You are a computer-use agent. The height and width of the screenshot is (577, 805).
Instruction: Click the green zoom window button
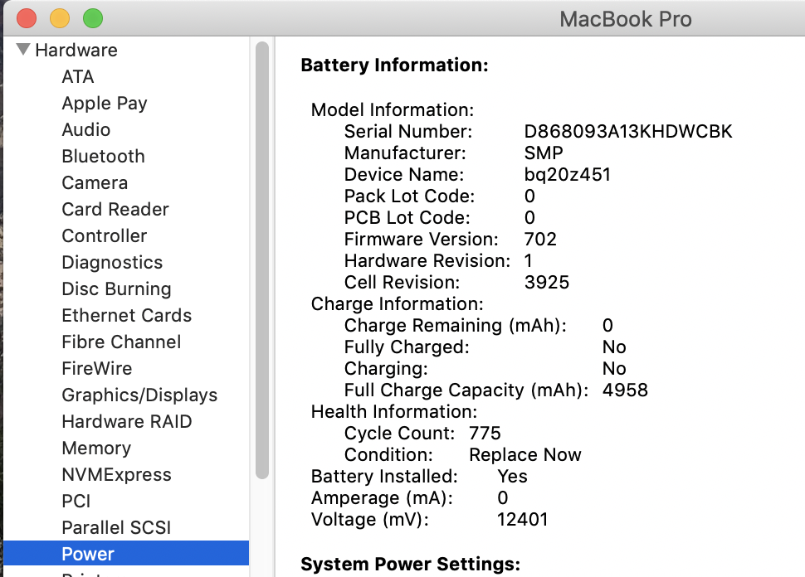pos(93,18)
